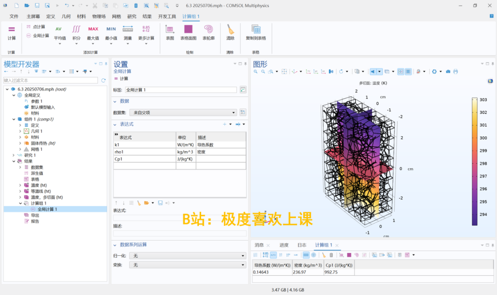The image size is (497, 295).
Task: Click the rho1 expression cell
Action: (144, 152)
